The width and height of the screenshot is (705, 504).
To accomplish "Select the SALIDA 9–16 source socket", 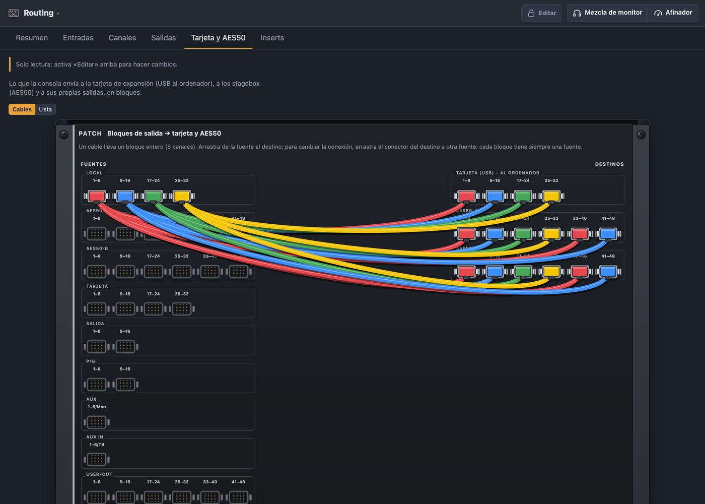I will pos(125,347).
